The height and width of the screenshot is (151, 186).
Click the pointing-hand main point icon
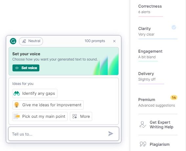pos(17,116)
